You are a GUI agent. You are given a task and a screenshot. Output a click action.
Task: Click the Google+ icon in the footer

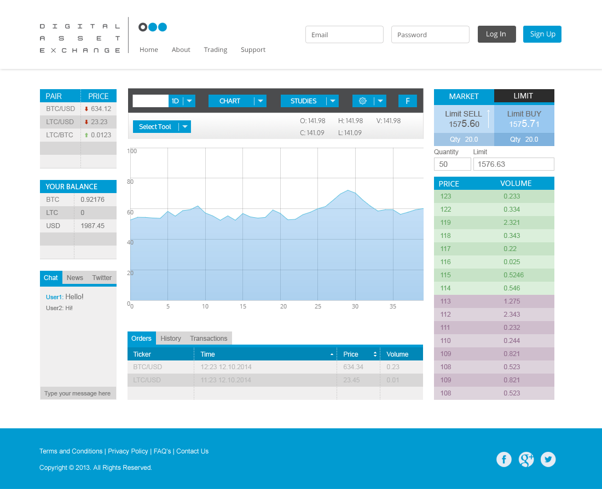pyautogui.click(x=526, y=459)
